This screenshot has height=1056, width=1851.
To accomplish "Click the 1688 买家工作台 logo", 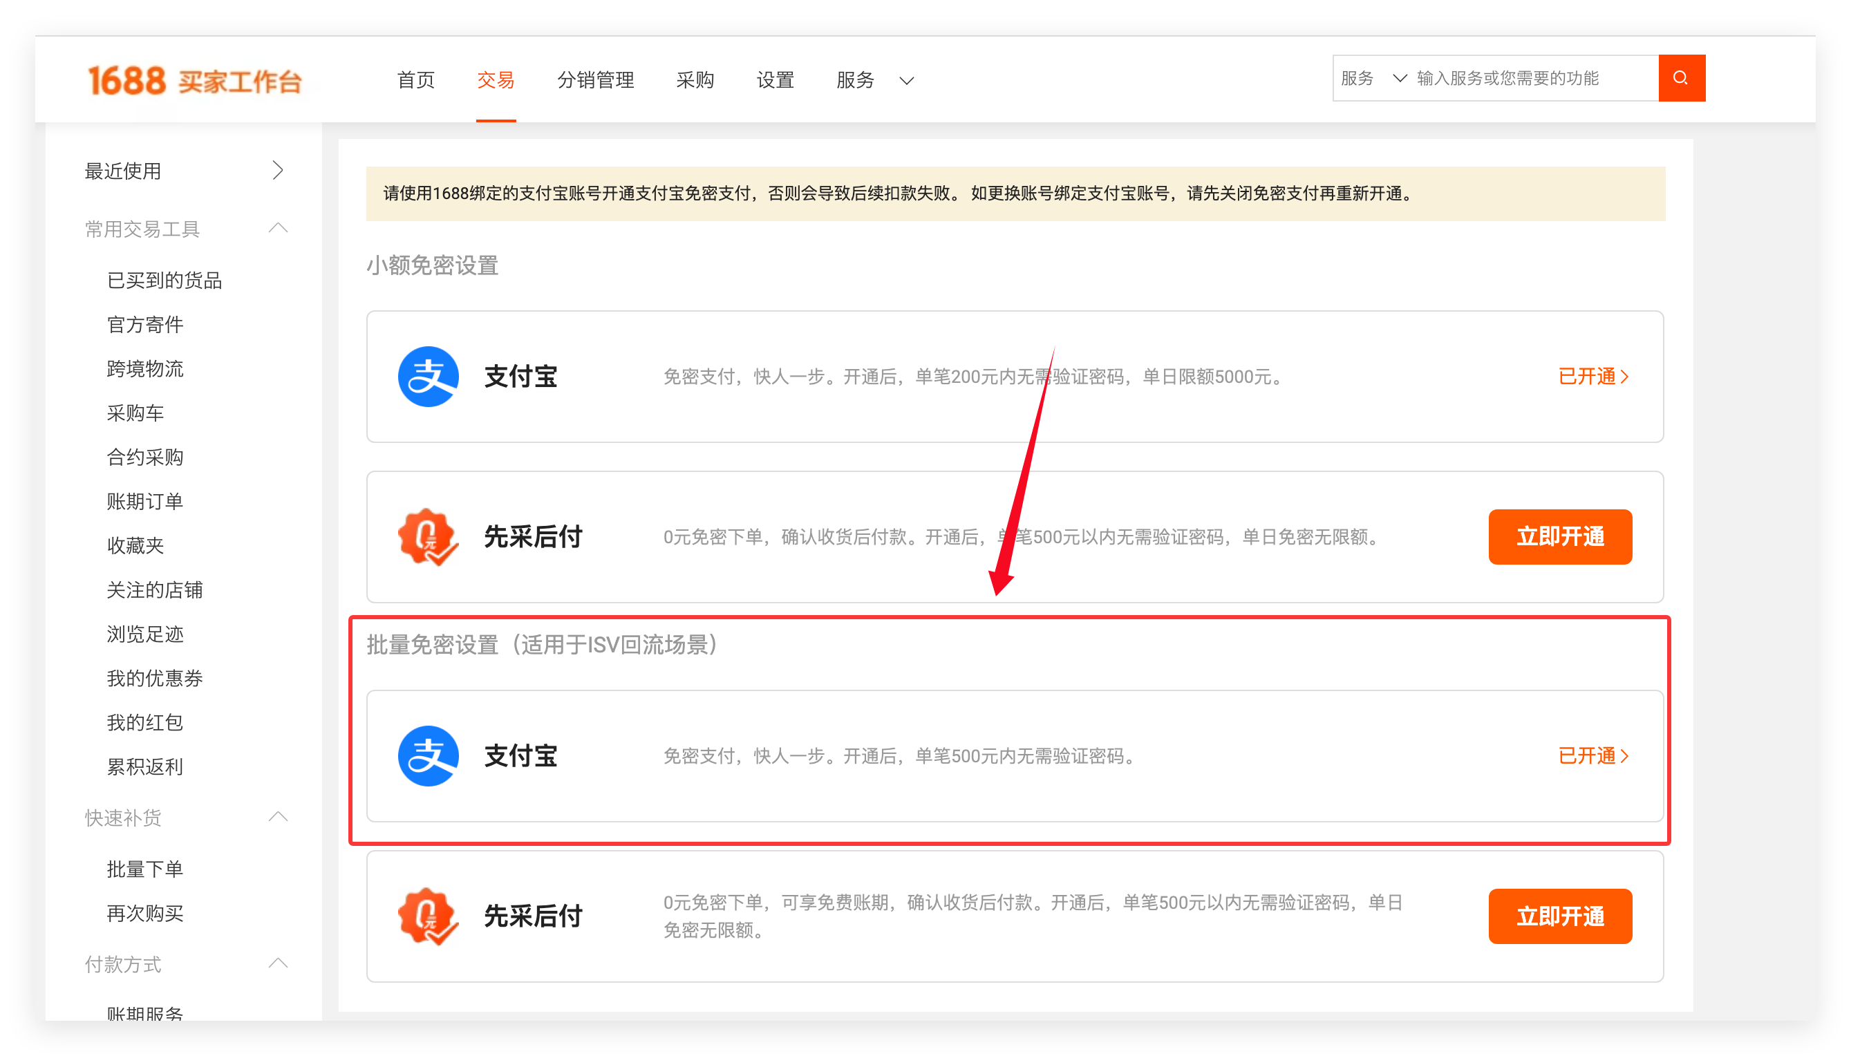I will click(x=194, y=80).
